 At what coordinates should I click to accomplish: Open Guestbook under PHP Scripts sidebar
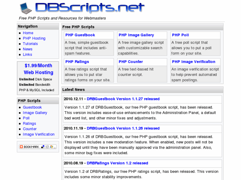point(32,107)
